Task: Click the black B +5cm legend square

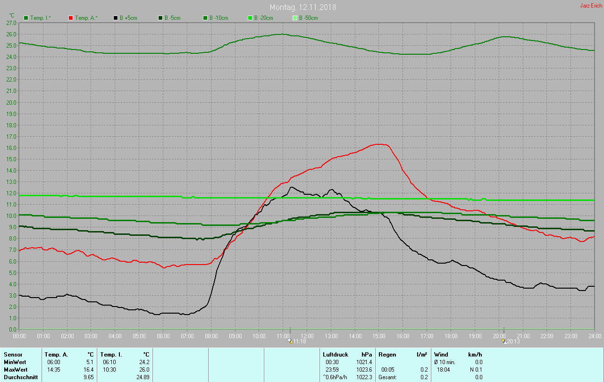Action: (x=116, y=18)
